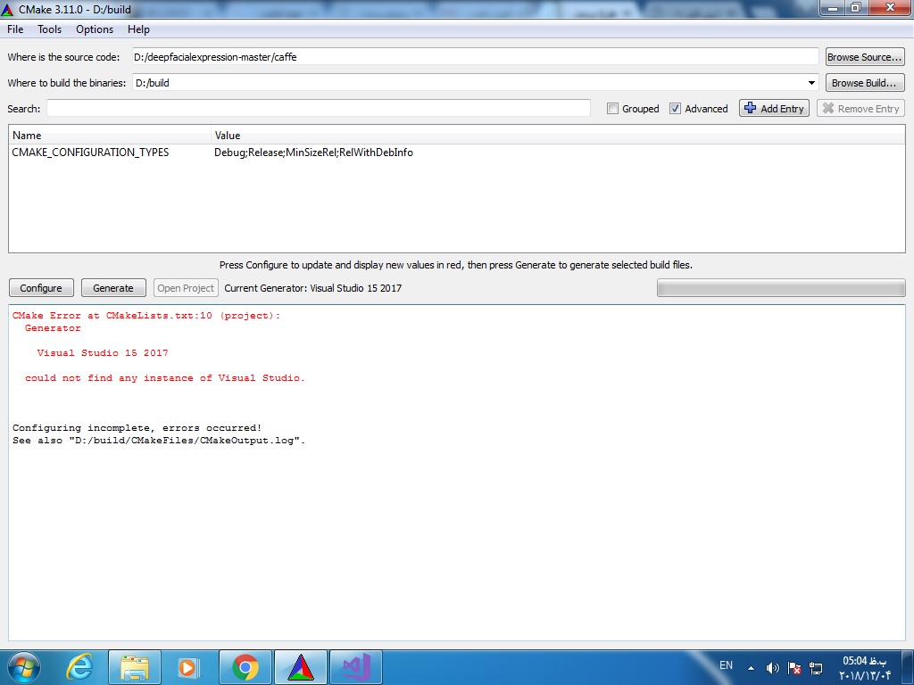The width and height of the screenshot is (914, 685).
Task: Switch to Visual Studio from taskbar
Action: (356, 667)
